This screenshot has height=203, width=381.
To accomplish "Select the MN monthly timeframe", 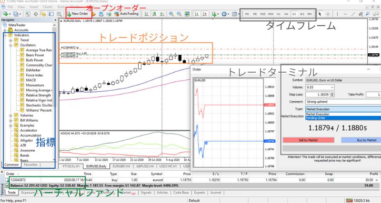I will pos(310,14).
